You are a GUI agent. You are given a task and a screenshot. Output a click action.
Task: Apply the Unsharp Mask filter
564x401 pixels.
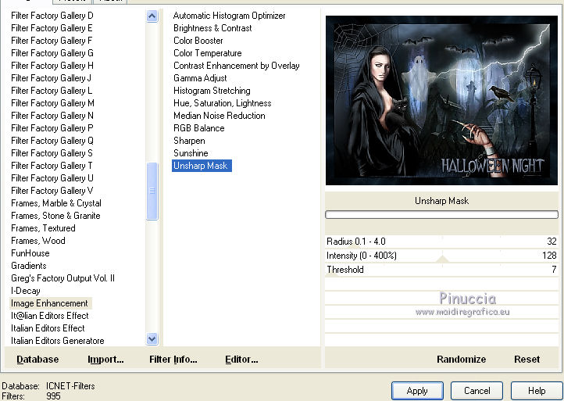417,391
